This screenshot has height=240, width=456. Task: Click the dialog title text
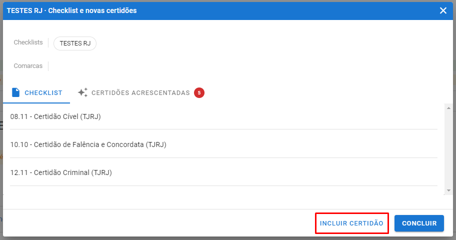(x=71, y=10)
